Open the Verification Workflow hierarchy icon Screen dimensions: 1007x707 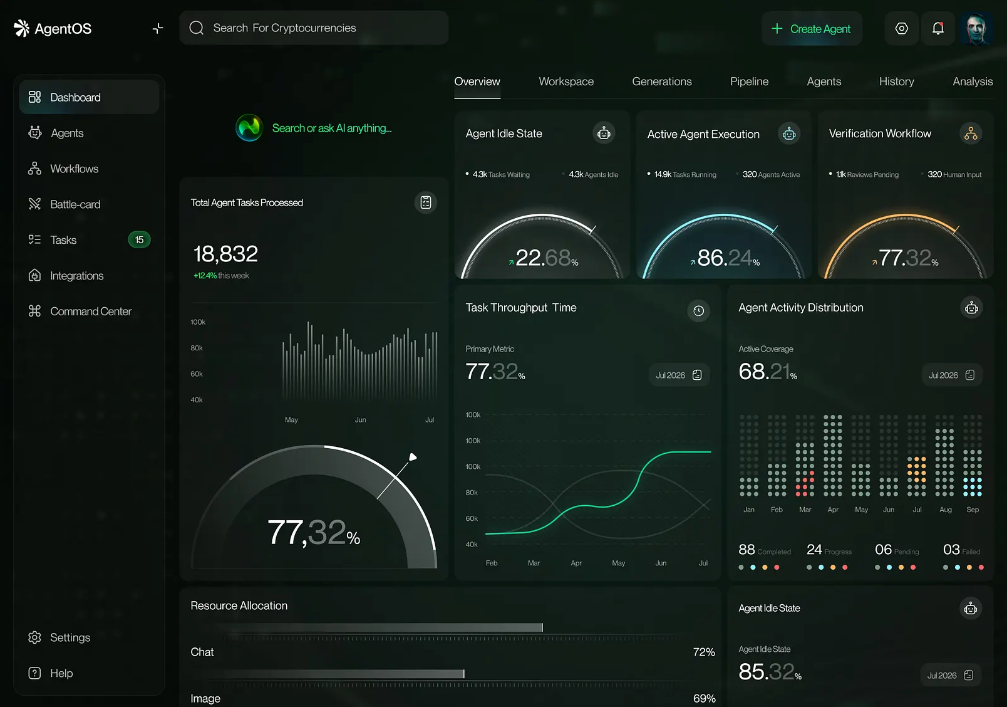970,134
